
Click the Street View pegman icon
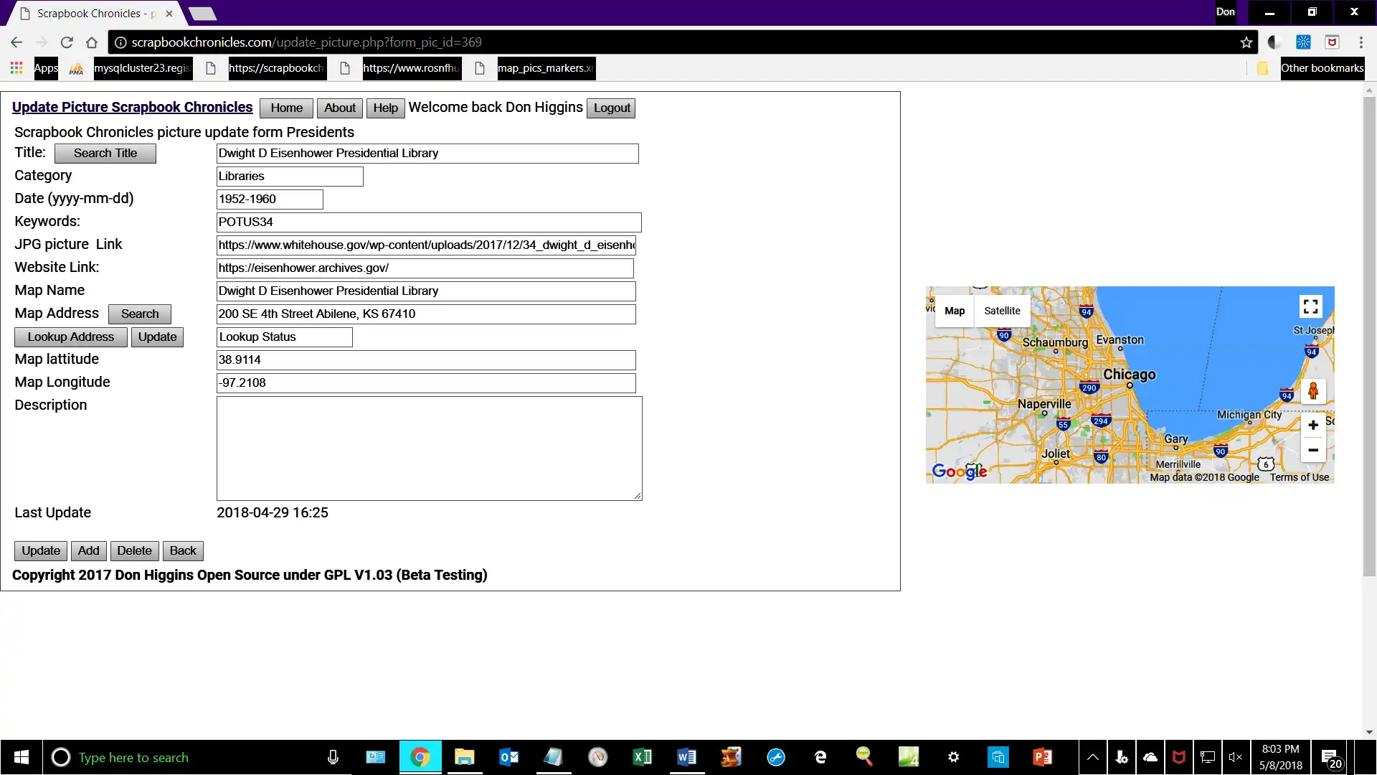tap(1313, 391)
